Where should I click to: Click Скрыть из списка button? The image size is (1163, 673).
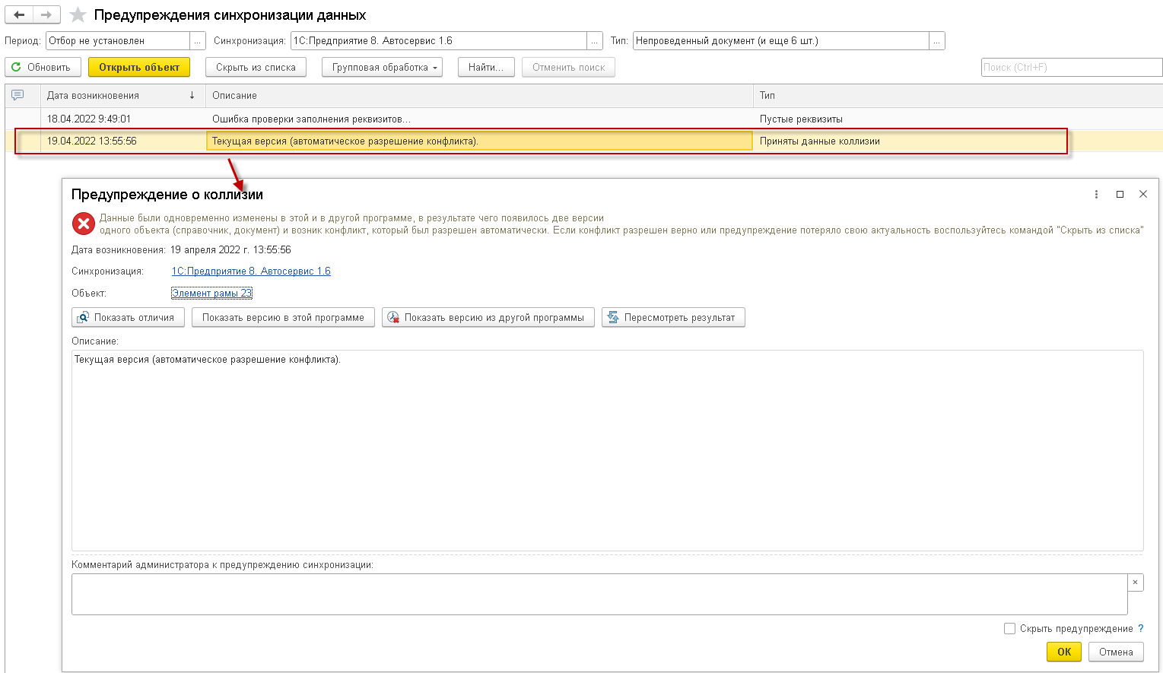tap(256, 68)
